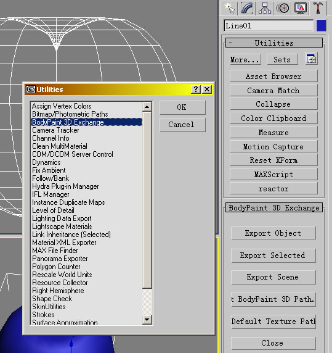Open the Camera Match utility
Image resolution: width=332 pixels, height=353 pixels.
click(x=273, y=90)
